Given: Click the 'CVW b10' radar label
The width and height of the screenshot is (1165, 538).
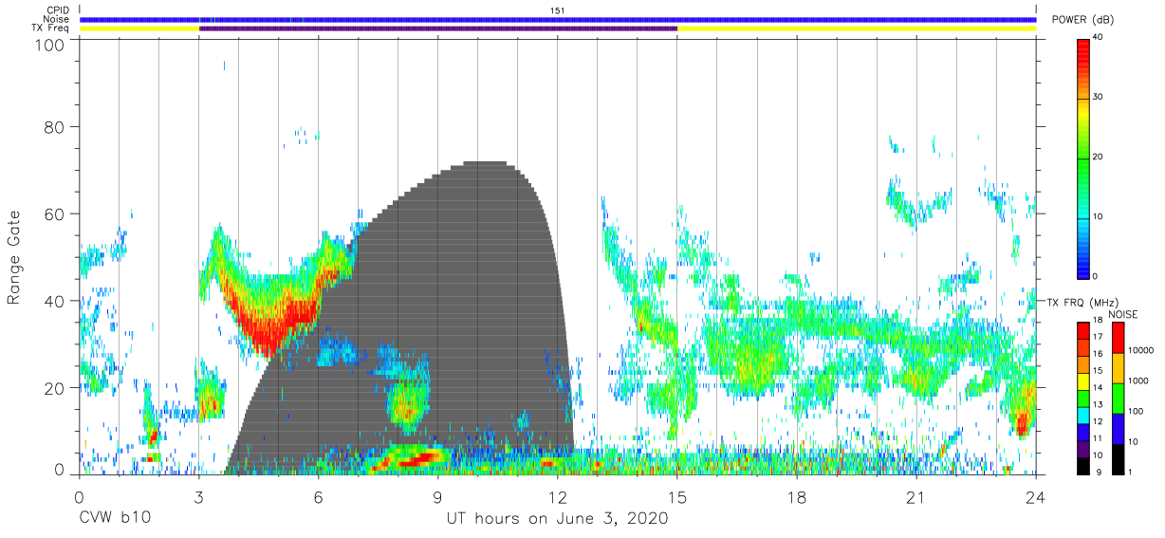Looking at the screenshot, I should (x=115, y=519).
